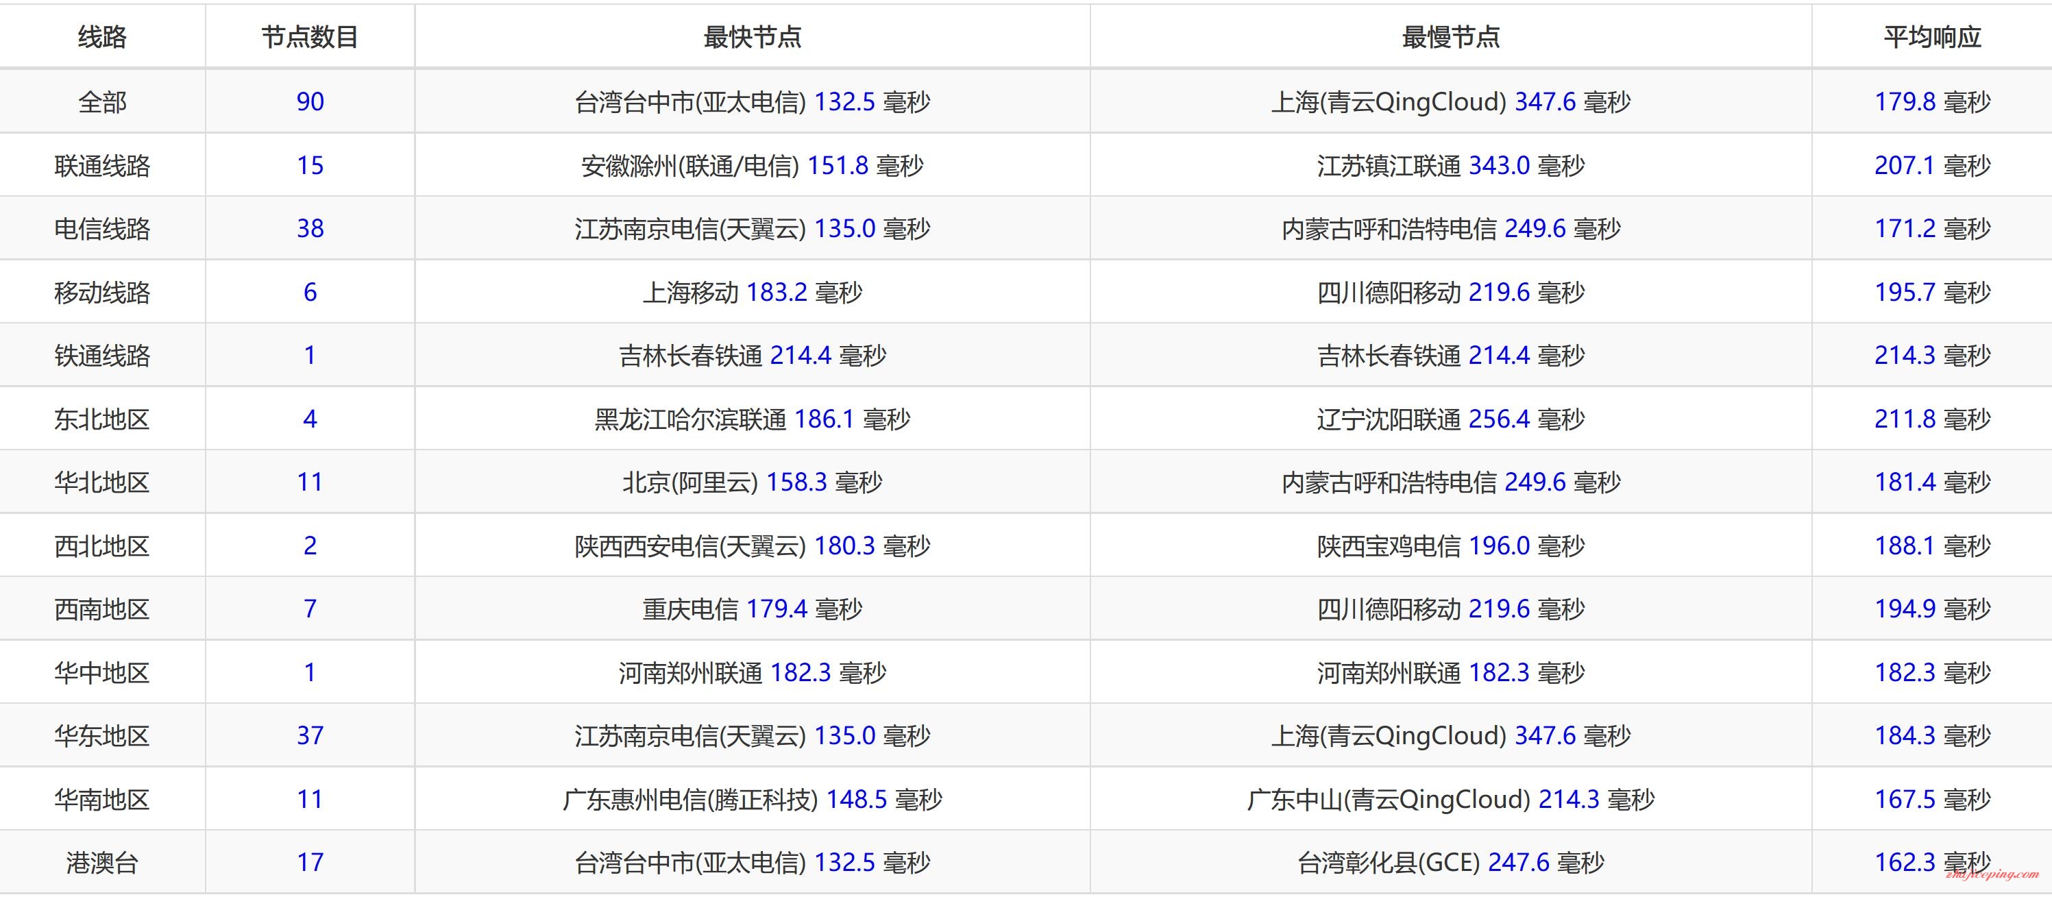Click node count 17 for 港澳台

[310, 862]
